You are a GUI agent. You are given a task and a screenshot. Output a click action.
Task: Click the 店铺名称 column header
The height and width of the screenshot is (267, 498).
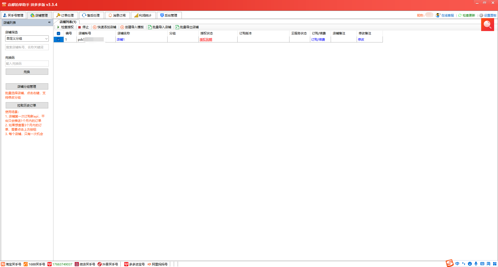click(x=141, y=33)
